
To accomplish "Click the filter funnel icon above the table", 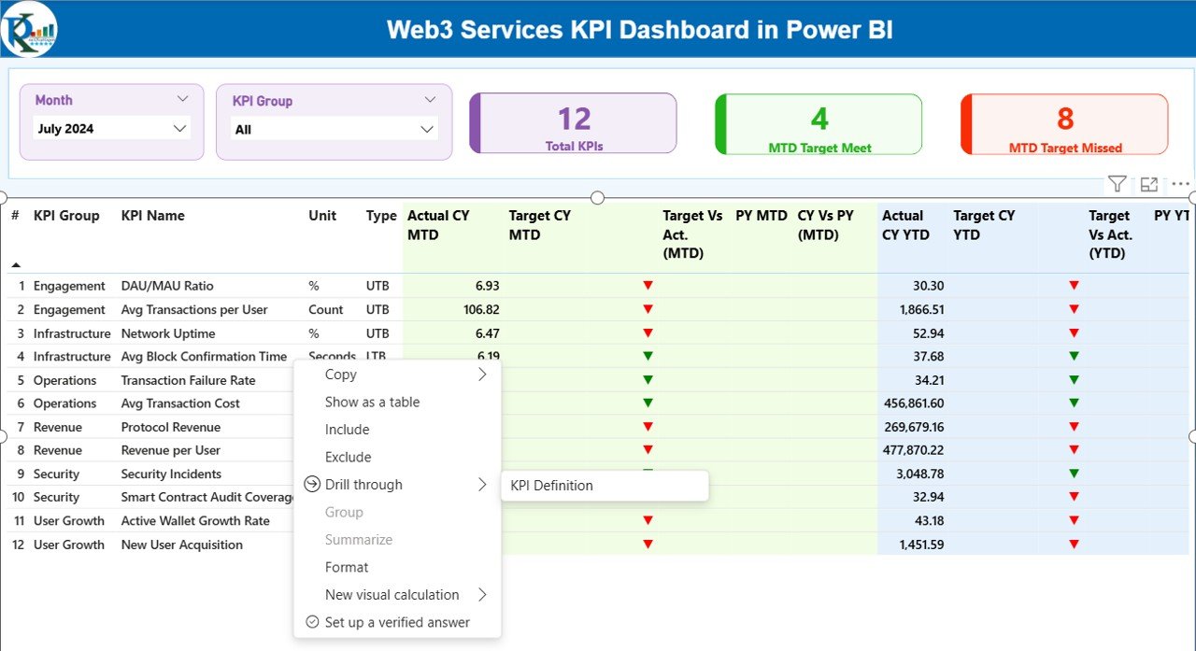I will click(1117, 184).
